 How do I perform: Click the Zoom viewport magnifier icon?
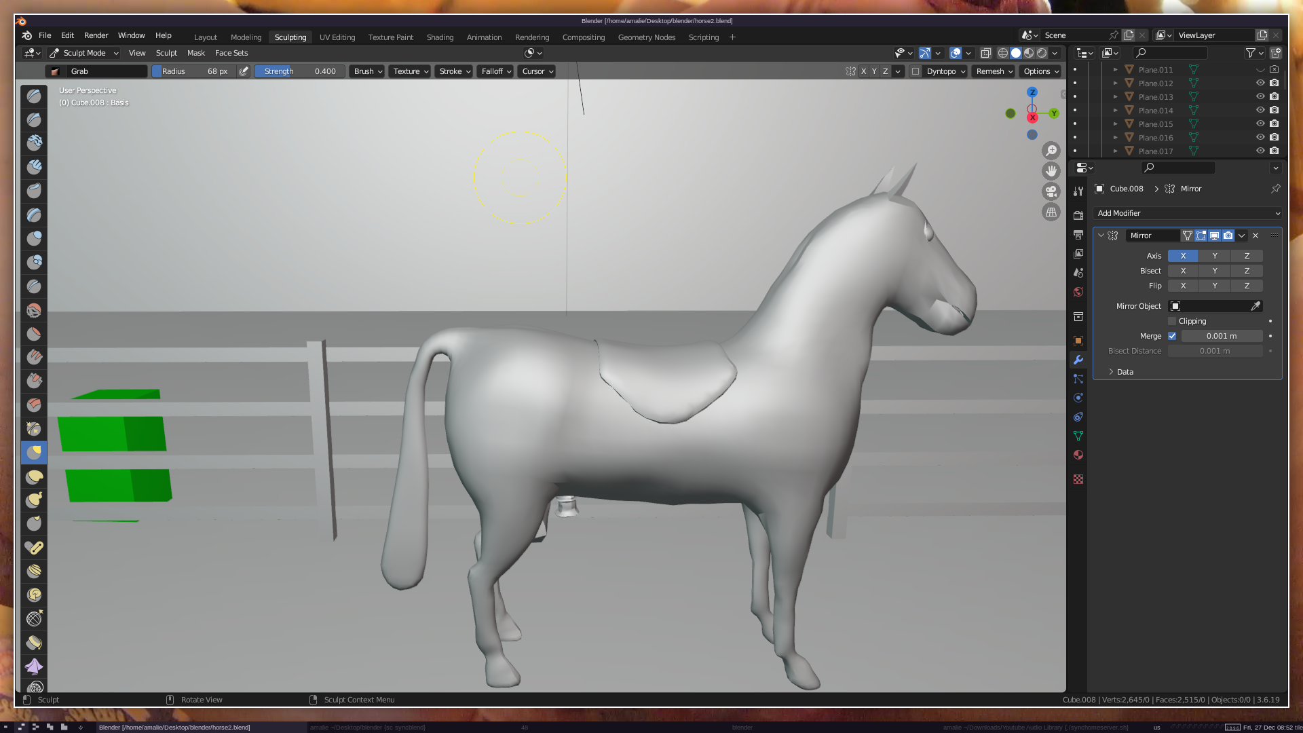tap(1051, 151)
